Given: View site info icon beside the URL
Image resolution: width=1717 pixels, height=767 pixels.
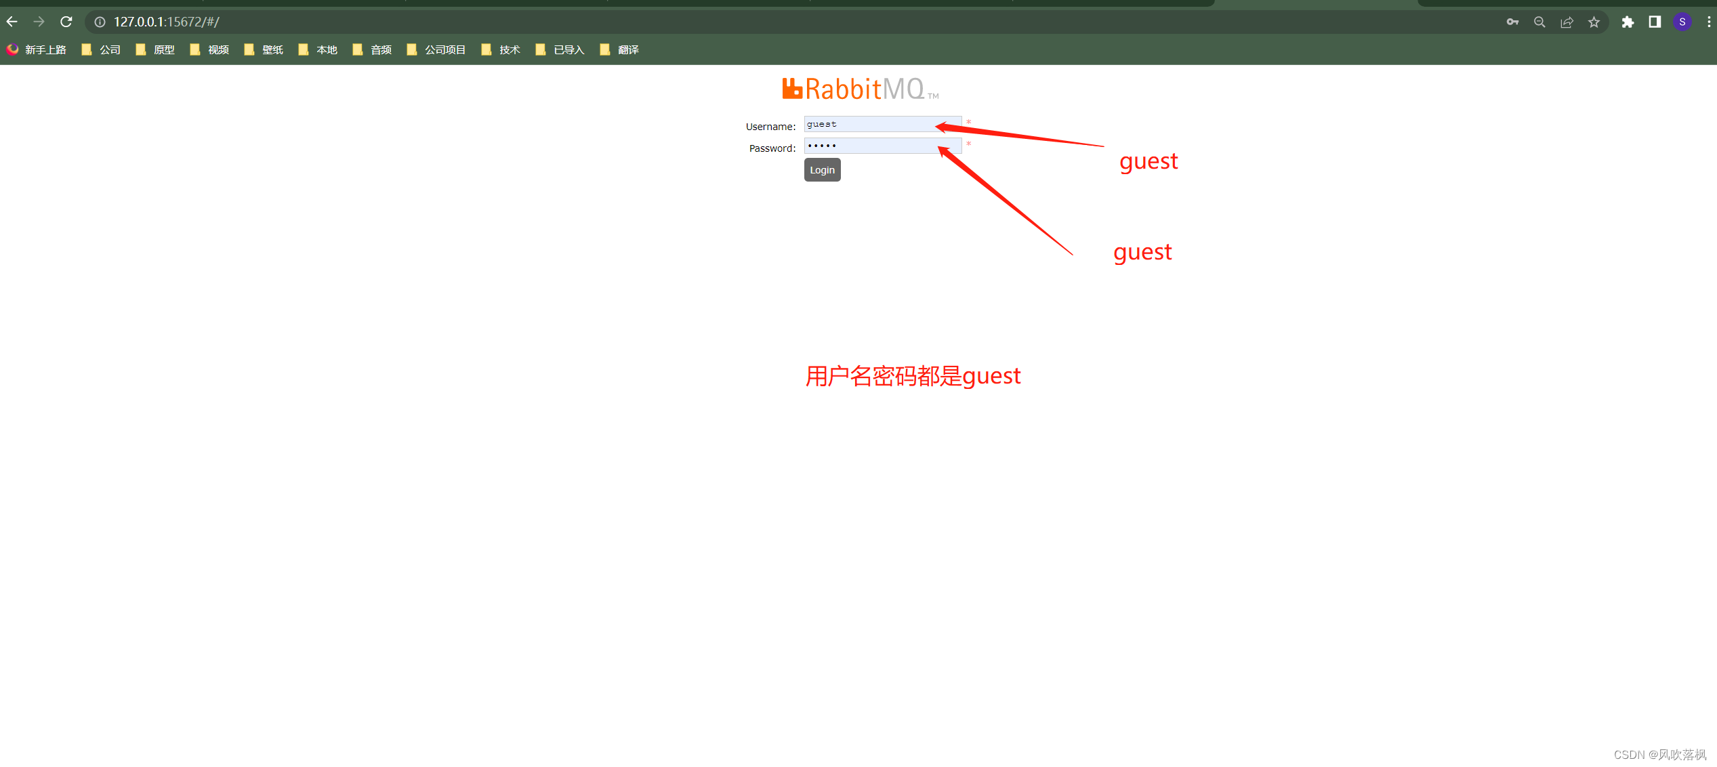Looking at the screenshot, I should tap(100, 22).
